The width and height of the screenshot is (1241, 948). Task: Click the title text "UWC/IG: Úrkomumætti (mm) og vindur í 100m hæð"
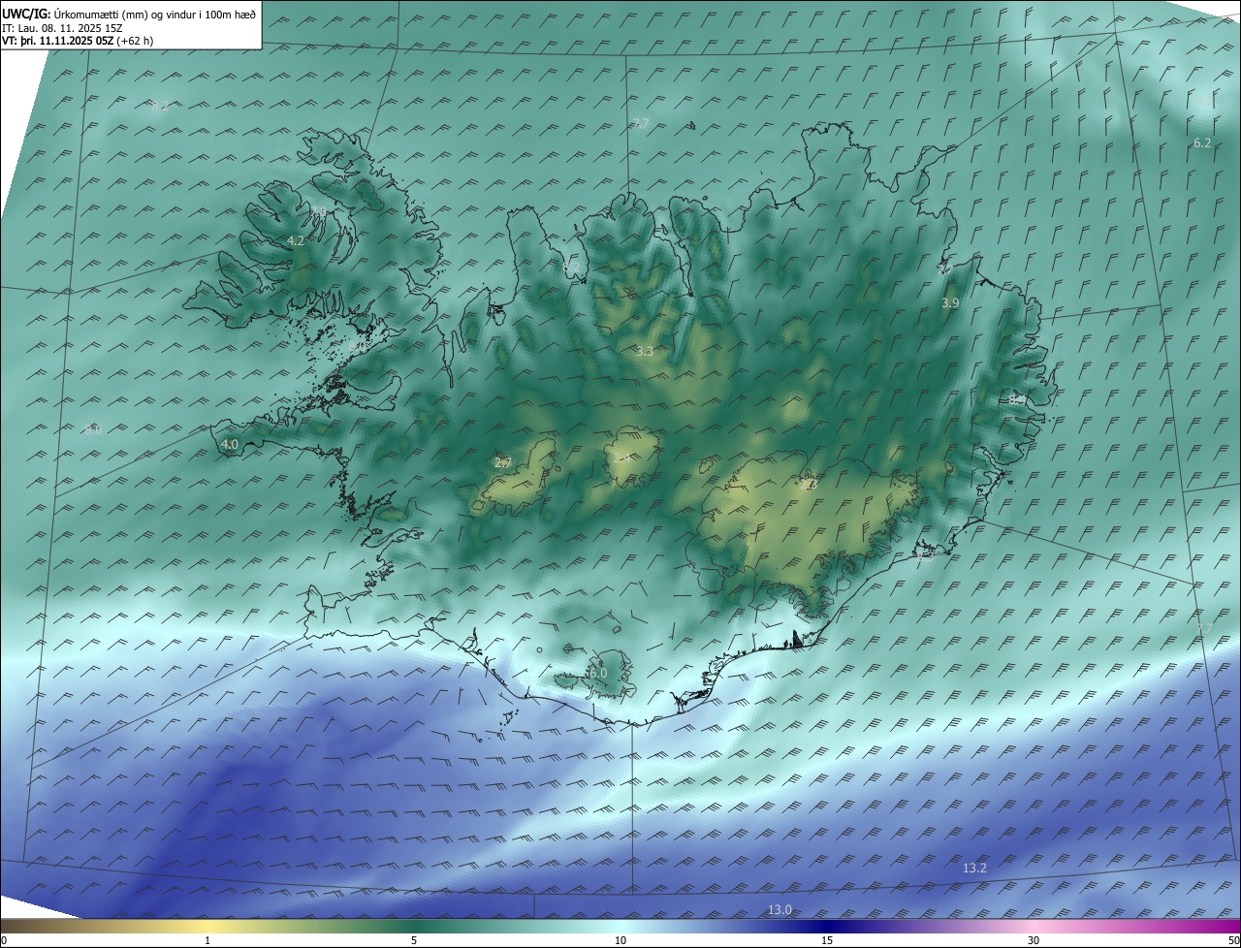click(x=129, y=14)
